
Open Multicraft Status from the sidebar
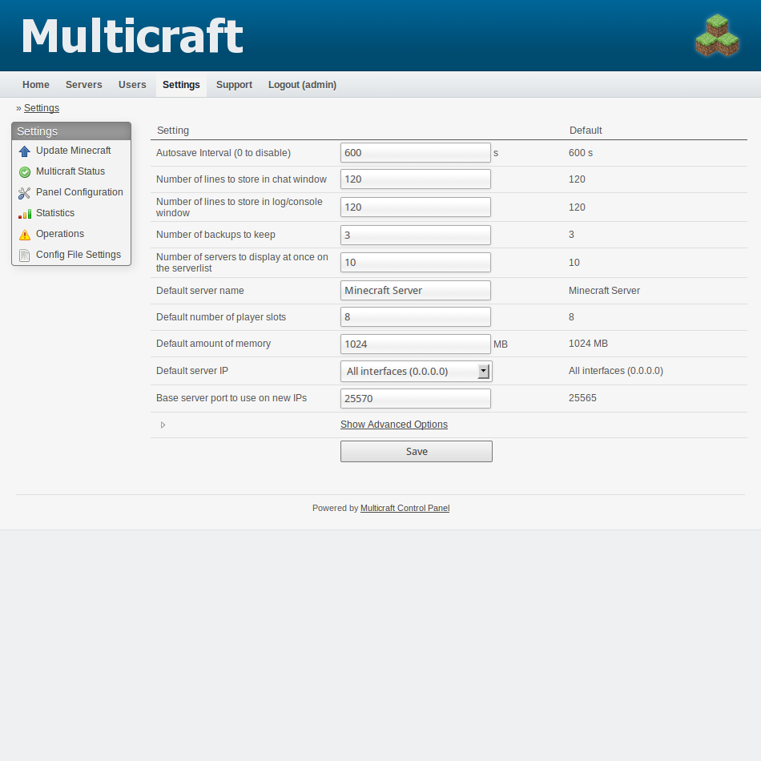(x=70, y=171)
